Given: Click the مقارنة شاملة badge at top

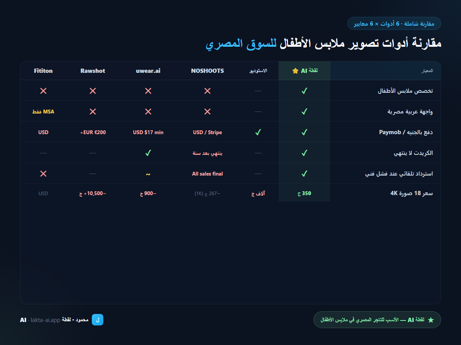Looking at the screenshot, I should tap(394, 24).
